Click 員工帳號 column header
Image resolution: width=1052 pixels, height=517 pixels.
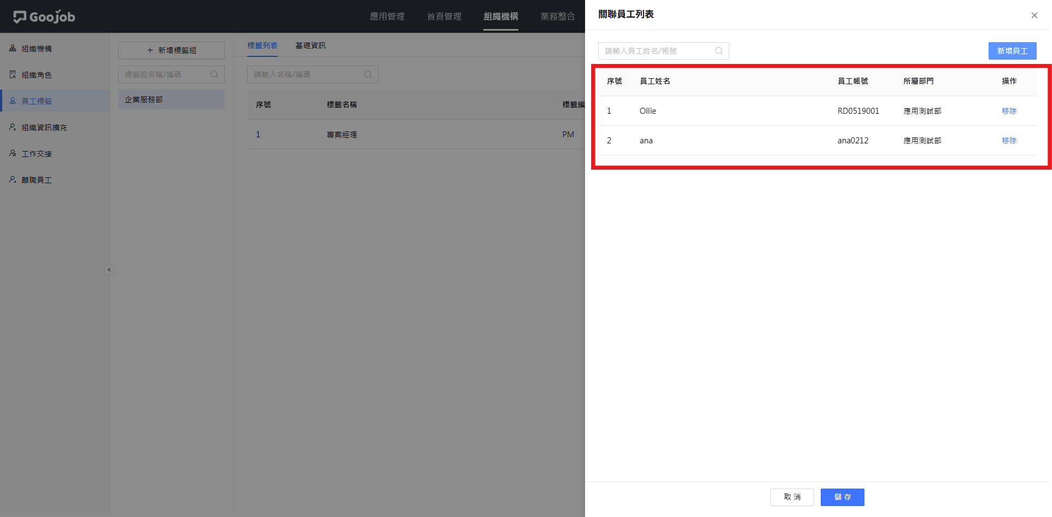[x=853, y=81]
